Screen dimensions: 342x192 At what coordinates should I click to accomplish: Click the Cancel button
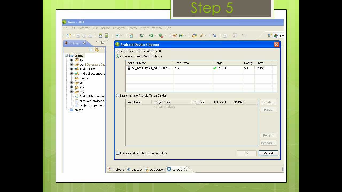coord(268,153)
